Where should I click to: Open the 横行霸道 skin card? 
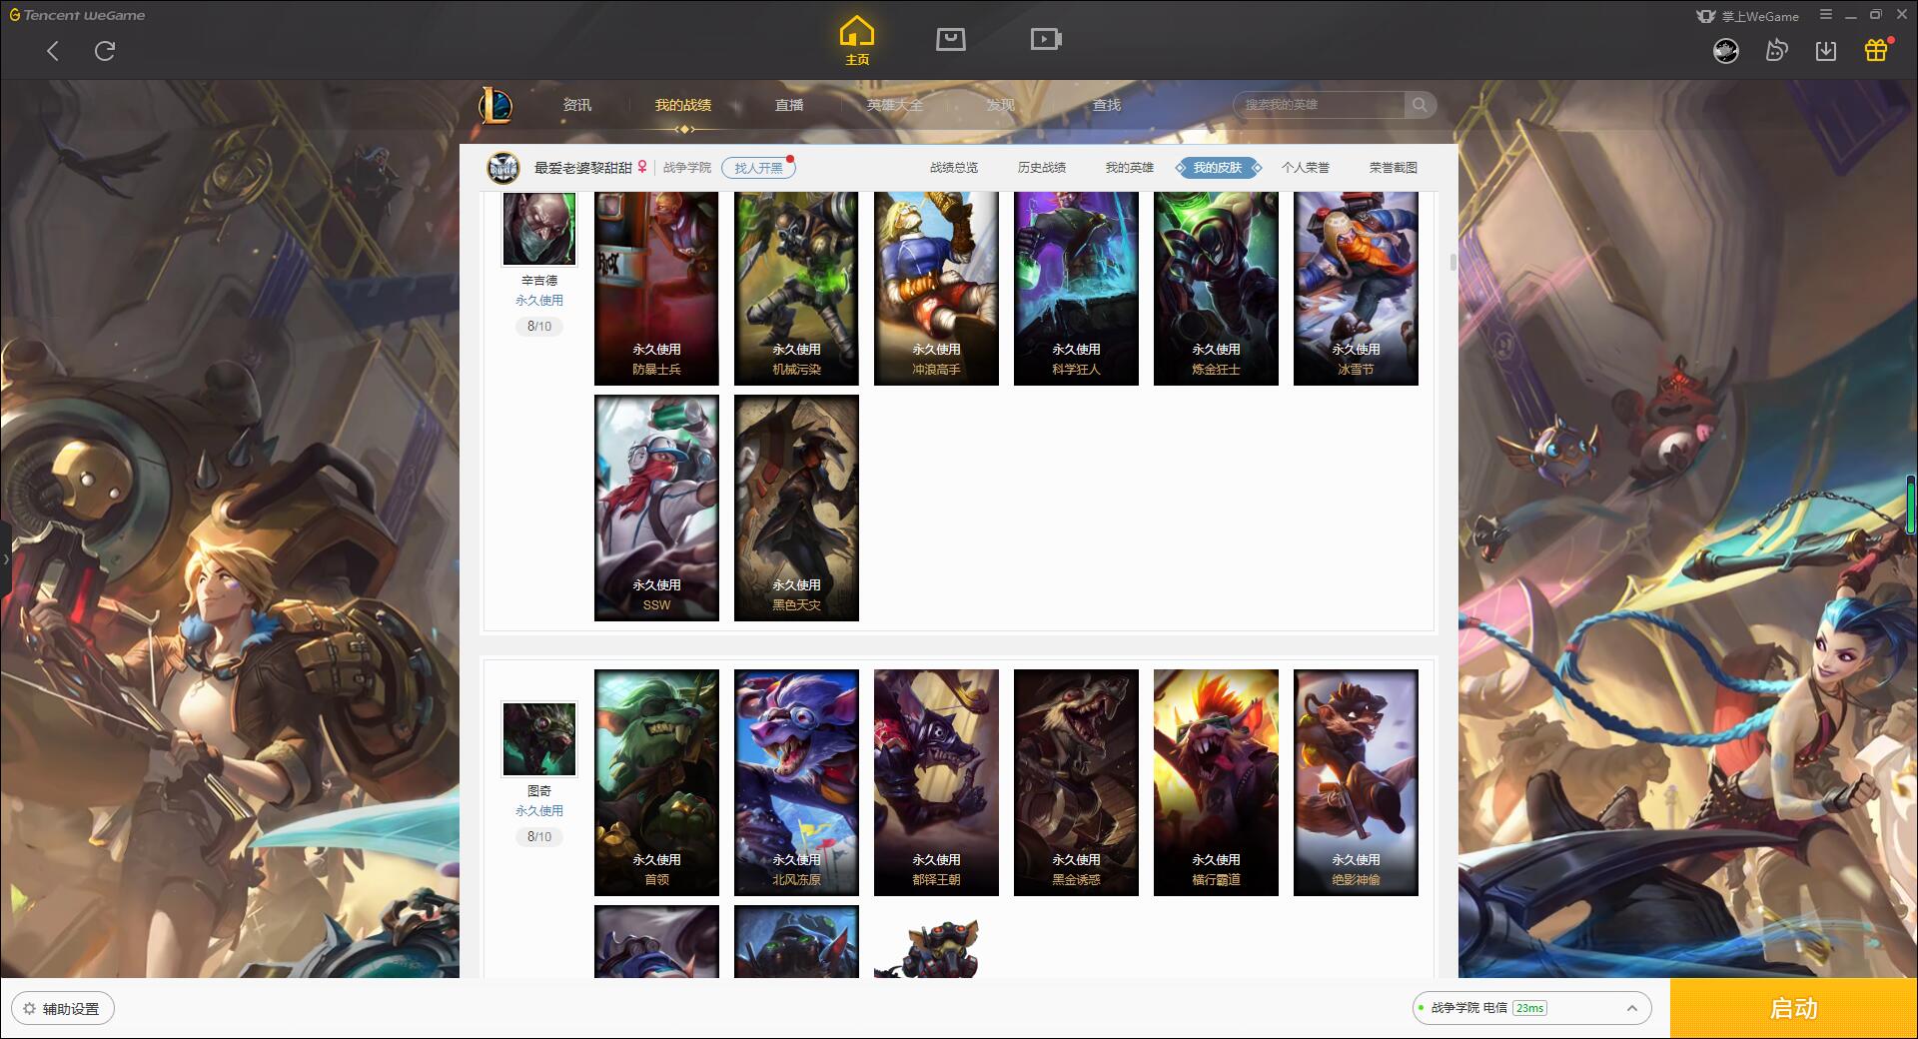1216,782
